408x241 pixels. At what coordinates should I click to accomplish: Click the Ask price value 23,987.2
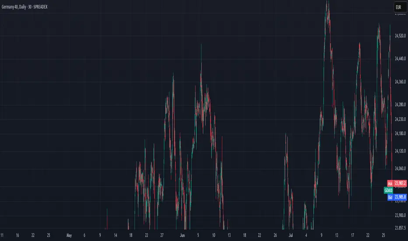(400, 184)
